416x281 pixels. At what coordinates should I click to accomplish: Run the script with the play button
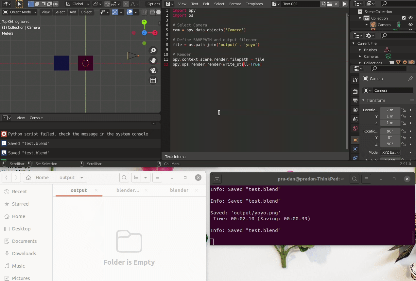[345, 4]
